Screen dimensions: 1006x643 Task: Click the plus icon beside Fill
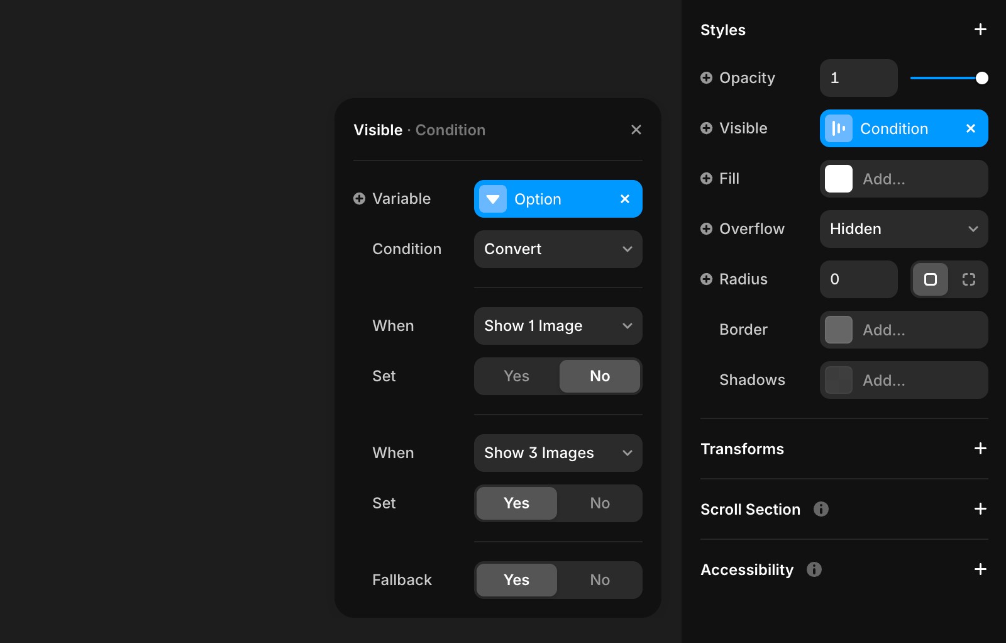[x=706, y=178]
